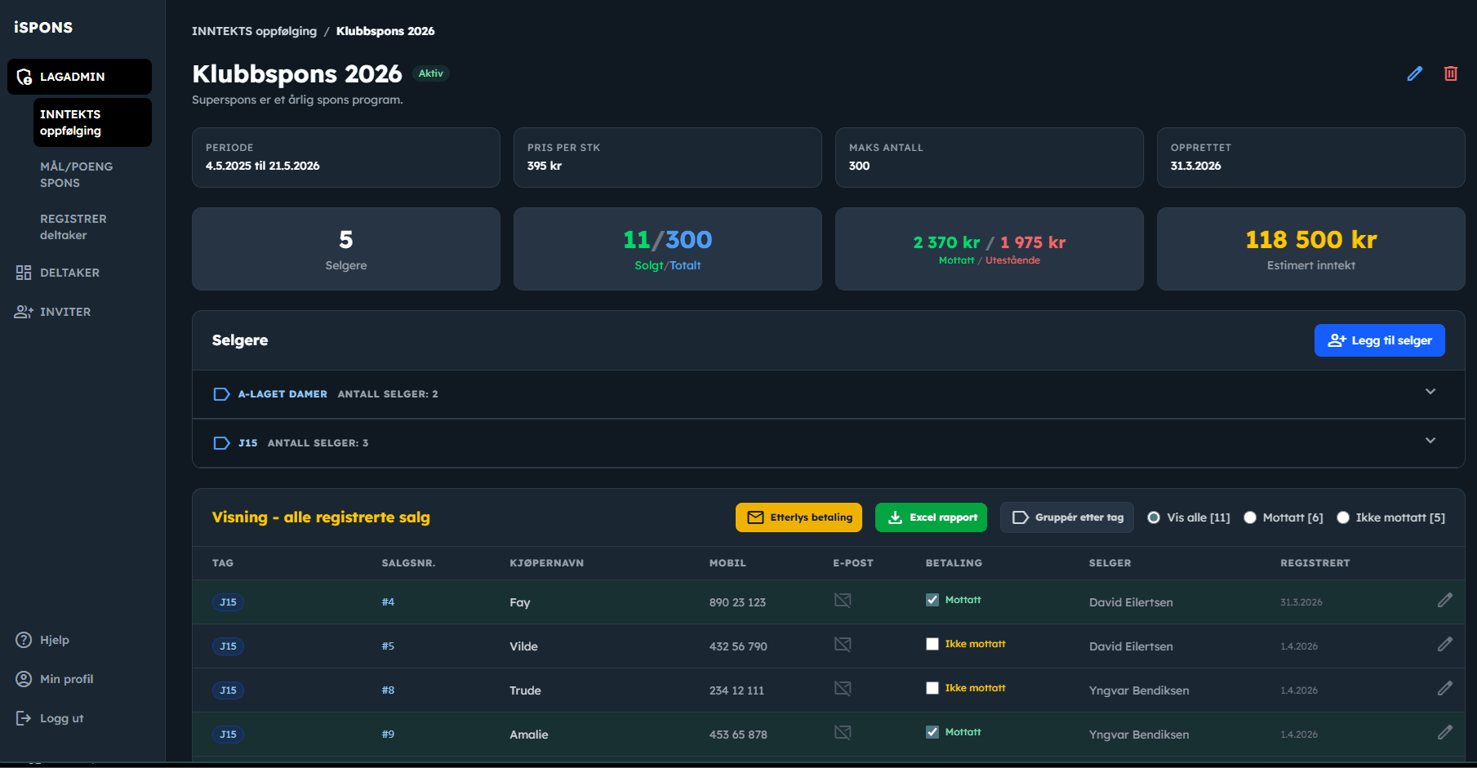Click the Legg til selger button
Image resolution: width=1477 pixels, height=768 pixels.
coord(1380,340)
